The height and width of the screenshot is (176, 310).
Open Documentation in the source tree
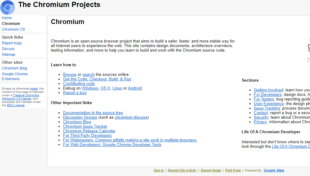coord(93,113)
